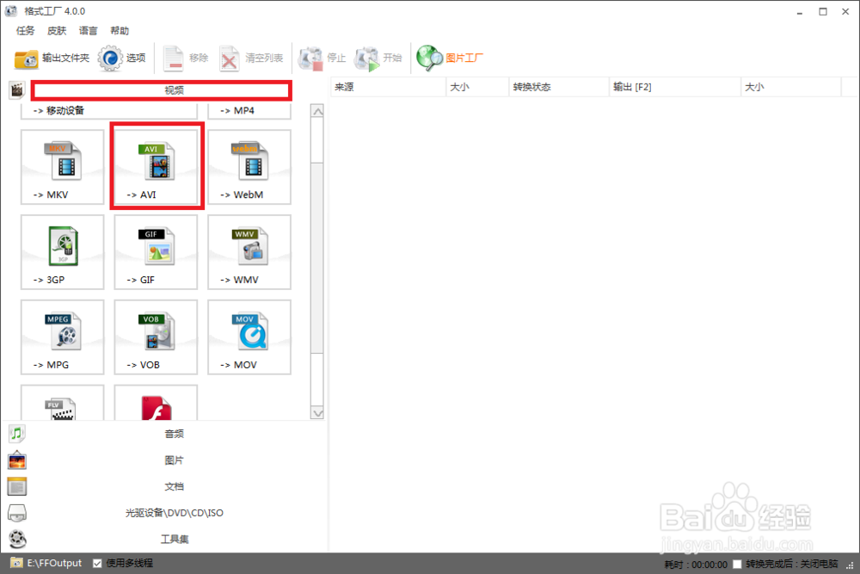Select the -> WebM conversion icon
The width and height of the screenshot is (860, 574).
(x=249, y=167)
